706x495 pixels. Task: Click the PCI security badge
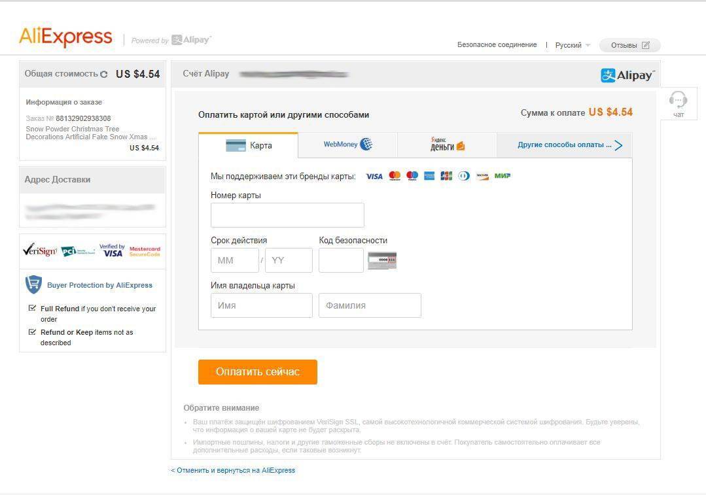pyautogui.click(x=77, y=251)
